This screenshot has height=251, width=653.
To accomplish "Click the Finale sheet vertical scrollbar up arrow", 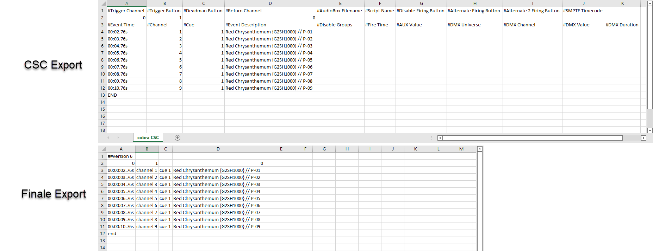I will (480, 149).
